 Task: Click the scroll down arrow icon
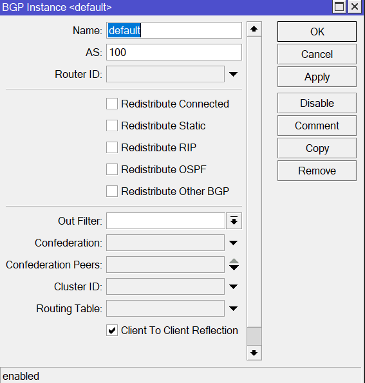click(x=254, y=353)
